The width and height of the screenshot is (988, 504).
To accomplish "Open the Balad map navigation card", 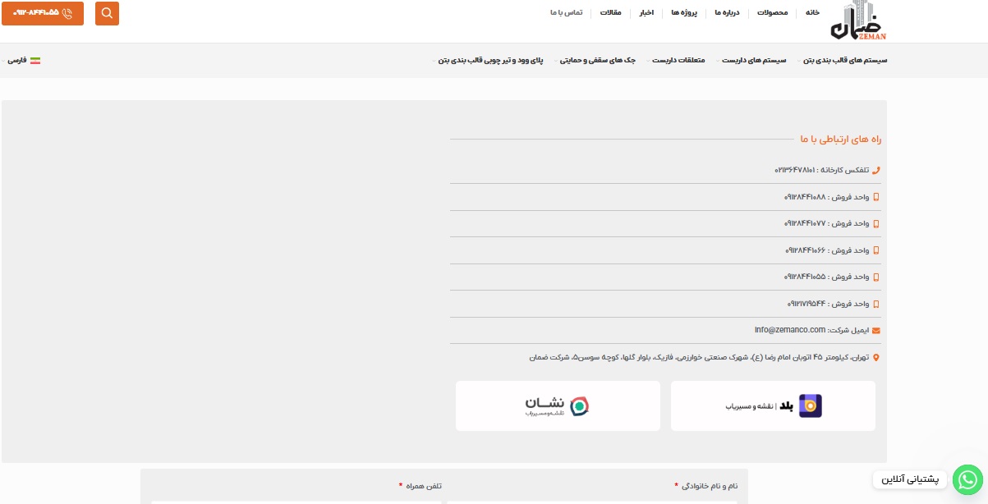I will tap(773, 405).
